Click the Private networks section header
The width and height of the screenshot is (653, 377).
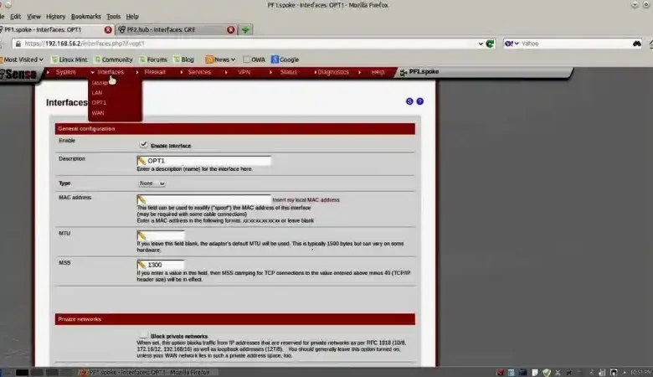(x=235, y=319)
